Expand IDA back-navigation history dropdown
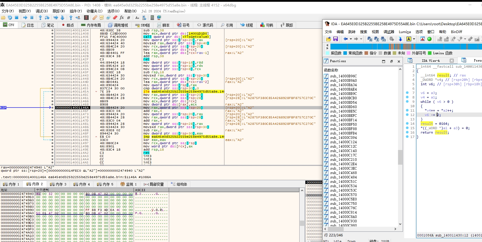 [x=351, y=39]
